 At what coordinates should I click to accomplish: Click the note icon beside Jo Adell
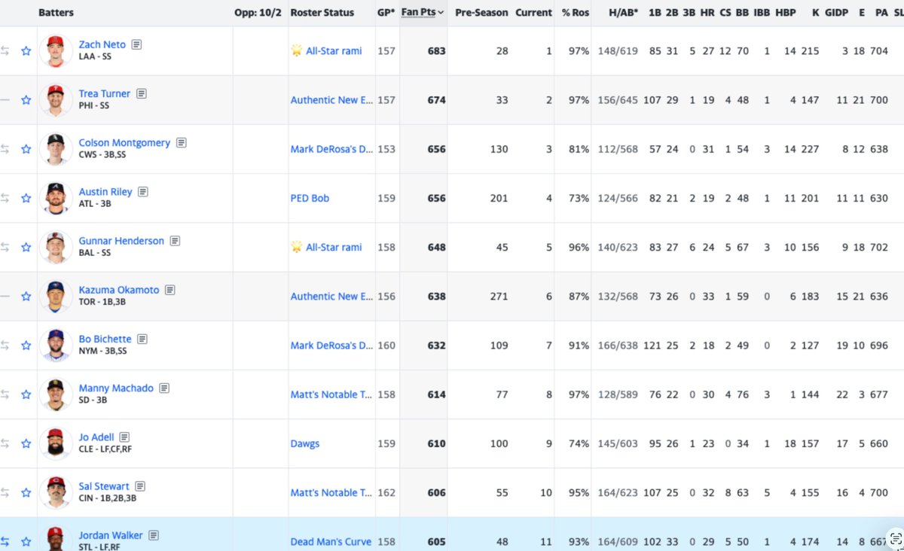(125, 437)
